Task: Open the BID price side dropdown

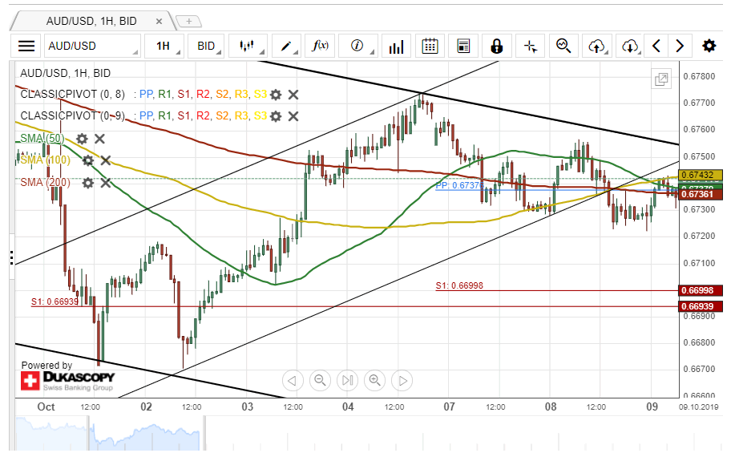Action: pos(208,46)
